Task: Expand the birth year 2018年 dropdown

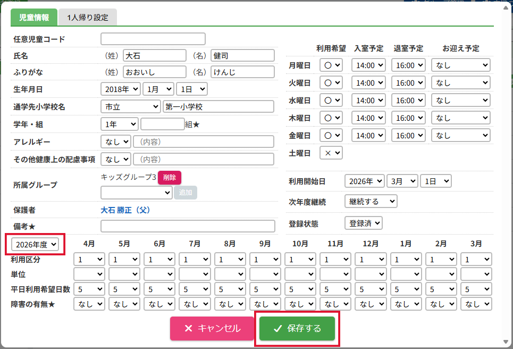Action: pyautogui.click(x=121, y=89)
